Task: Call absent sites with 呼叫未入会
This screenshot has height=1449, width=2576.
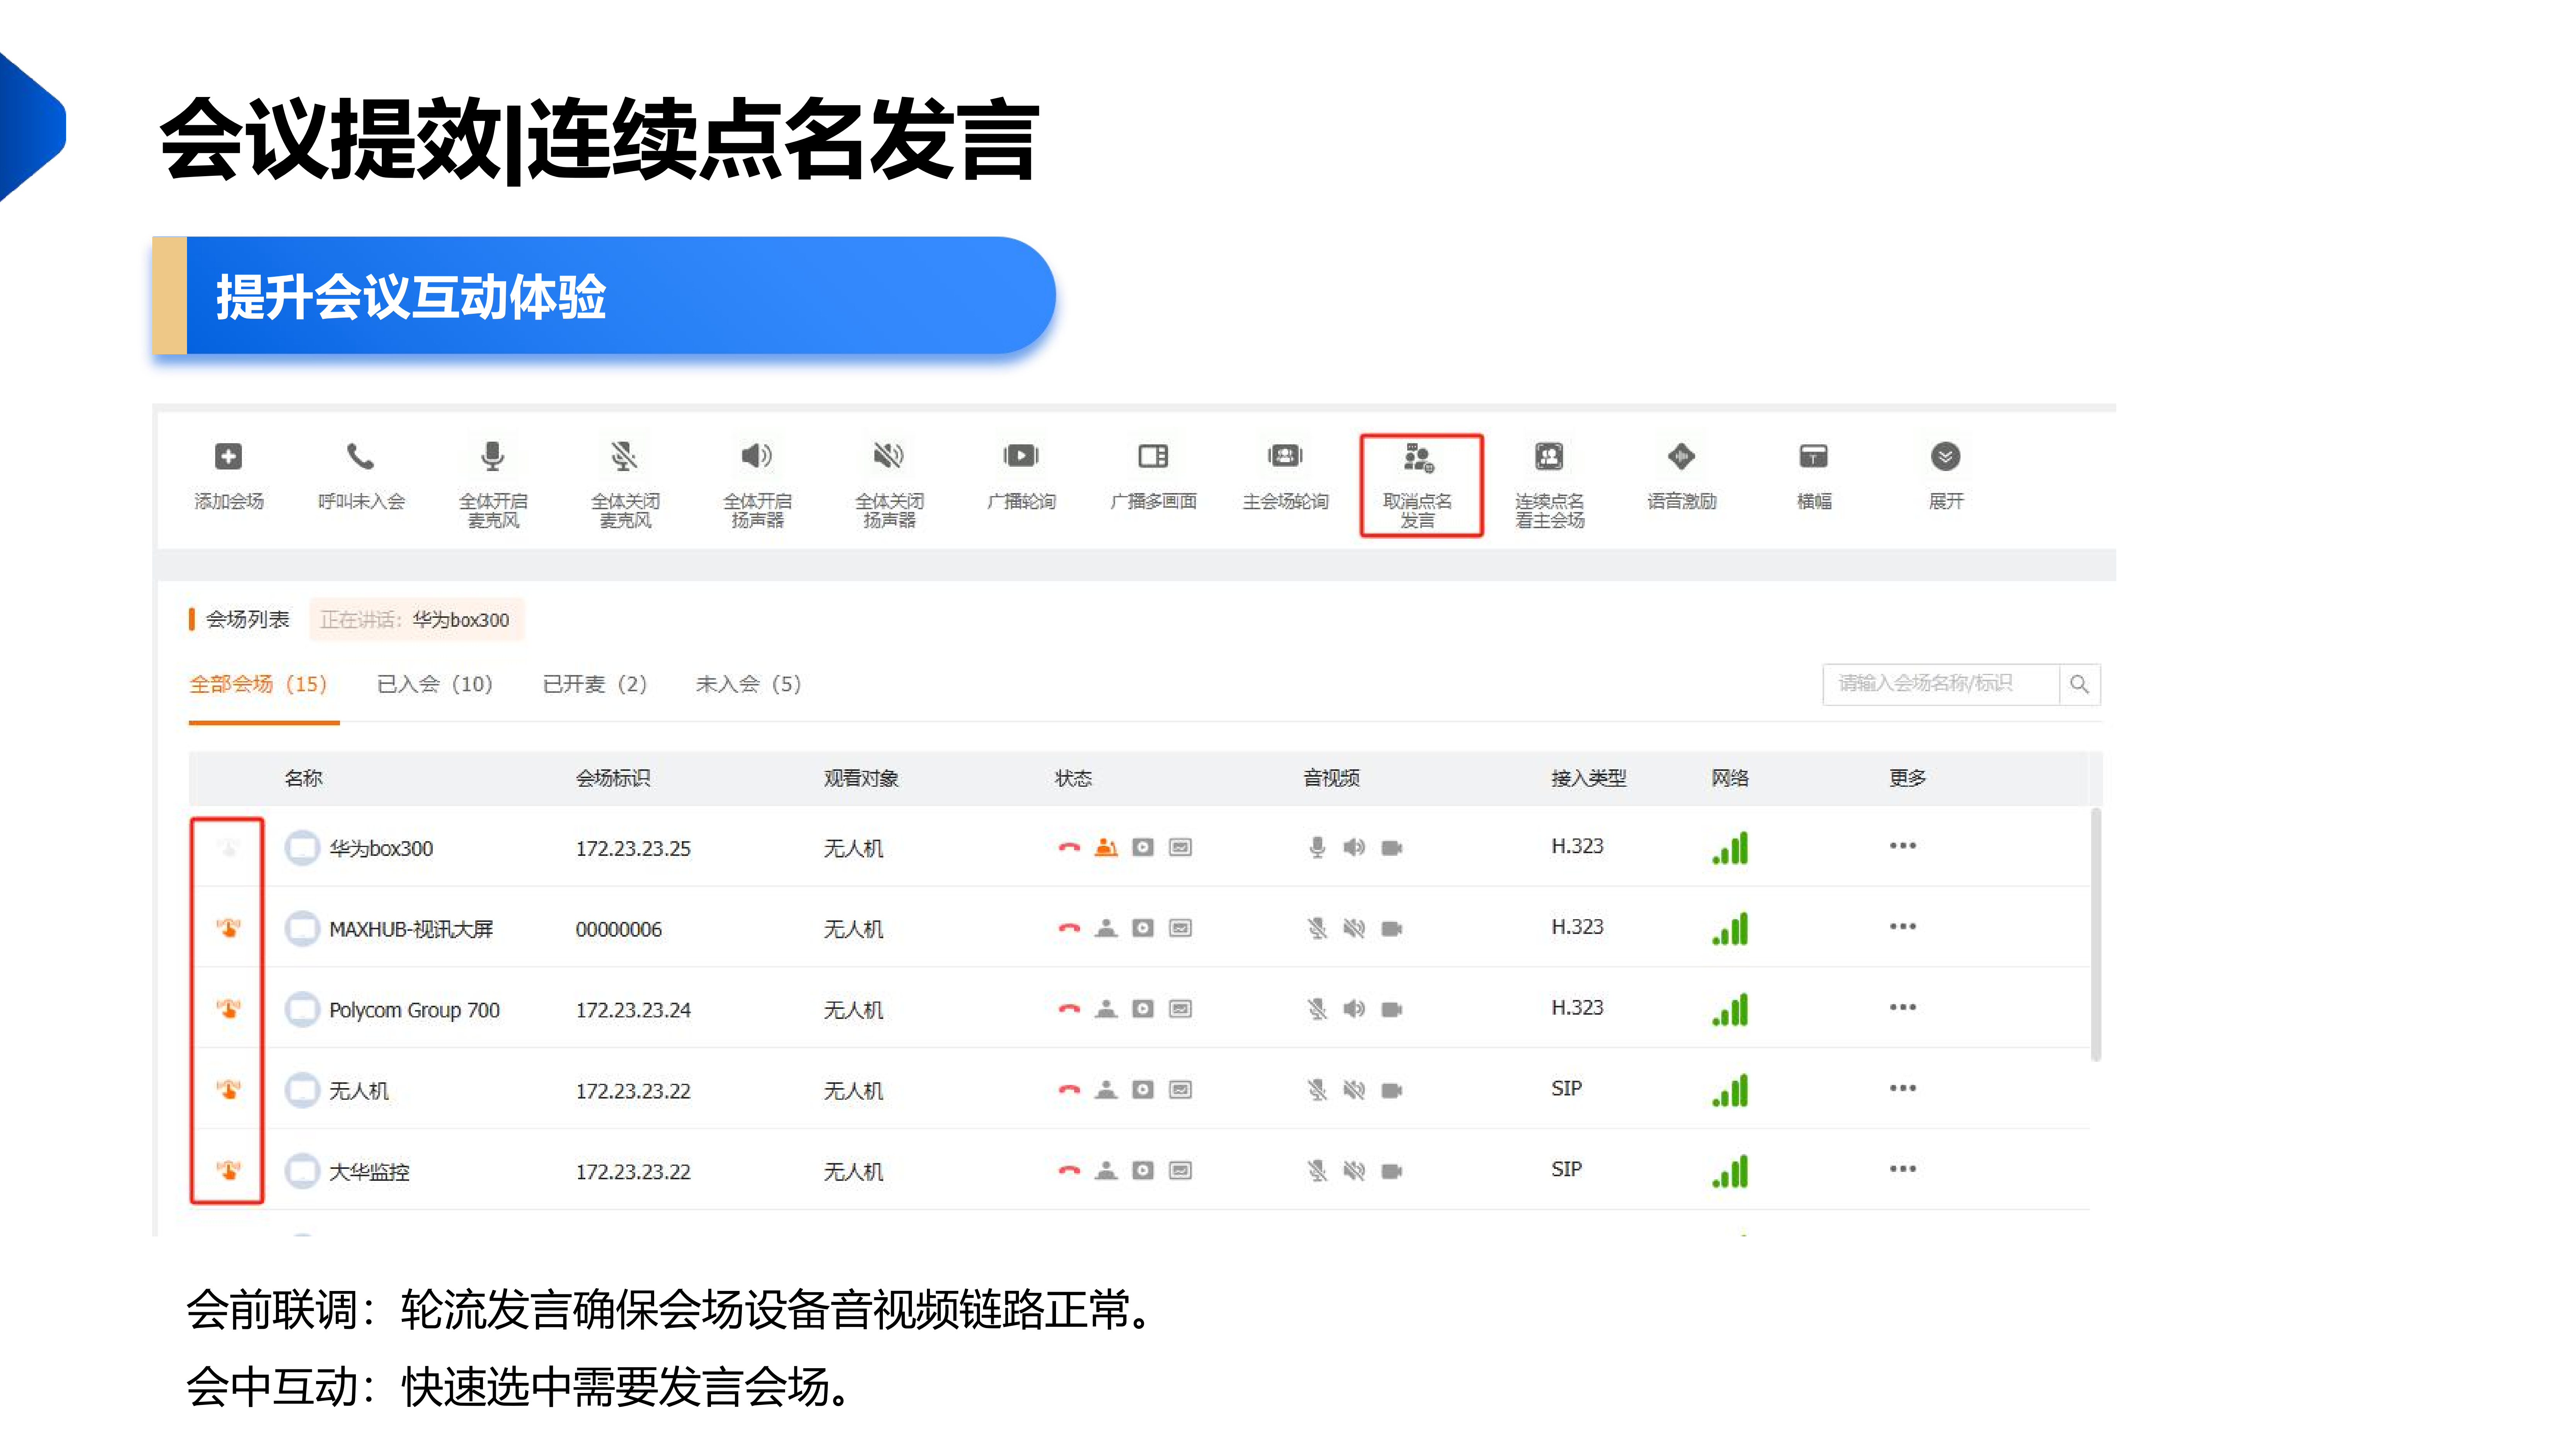Action: [x=360, y=476]
